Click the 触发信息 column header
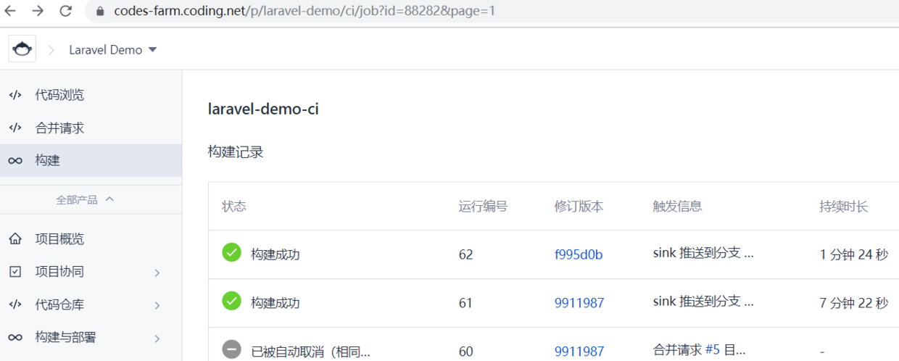Image resolution: width=899 pixels, height=361 pixels. pyautogui.click(x=677, y=207)
